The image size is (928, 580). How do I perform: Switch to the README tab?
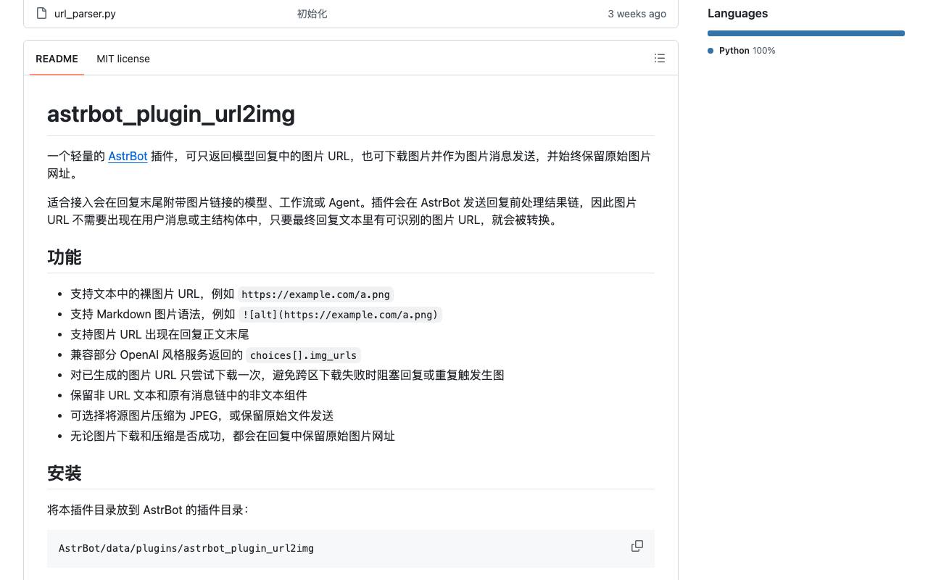point(57,59)
